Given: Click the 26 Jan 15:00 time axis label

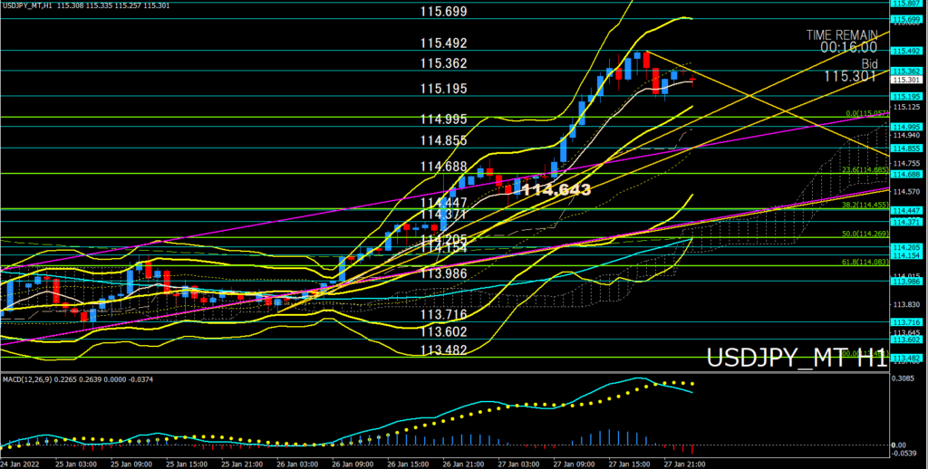Looking at the screenshot, I should [407, 464].
